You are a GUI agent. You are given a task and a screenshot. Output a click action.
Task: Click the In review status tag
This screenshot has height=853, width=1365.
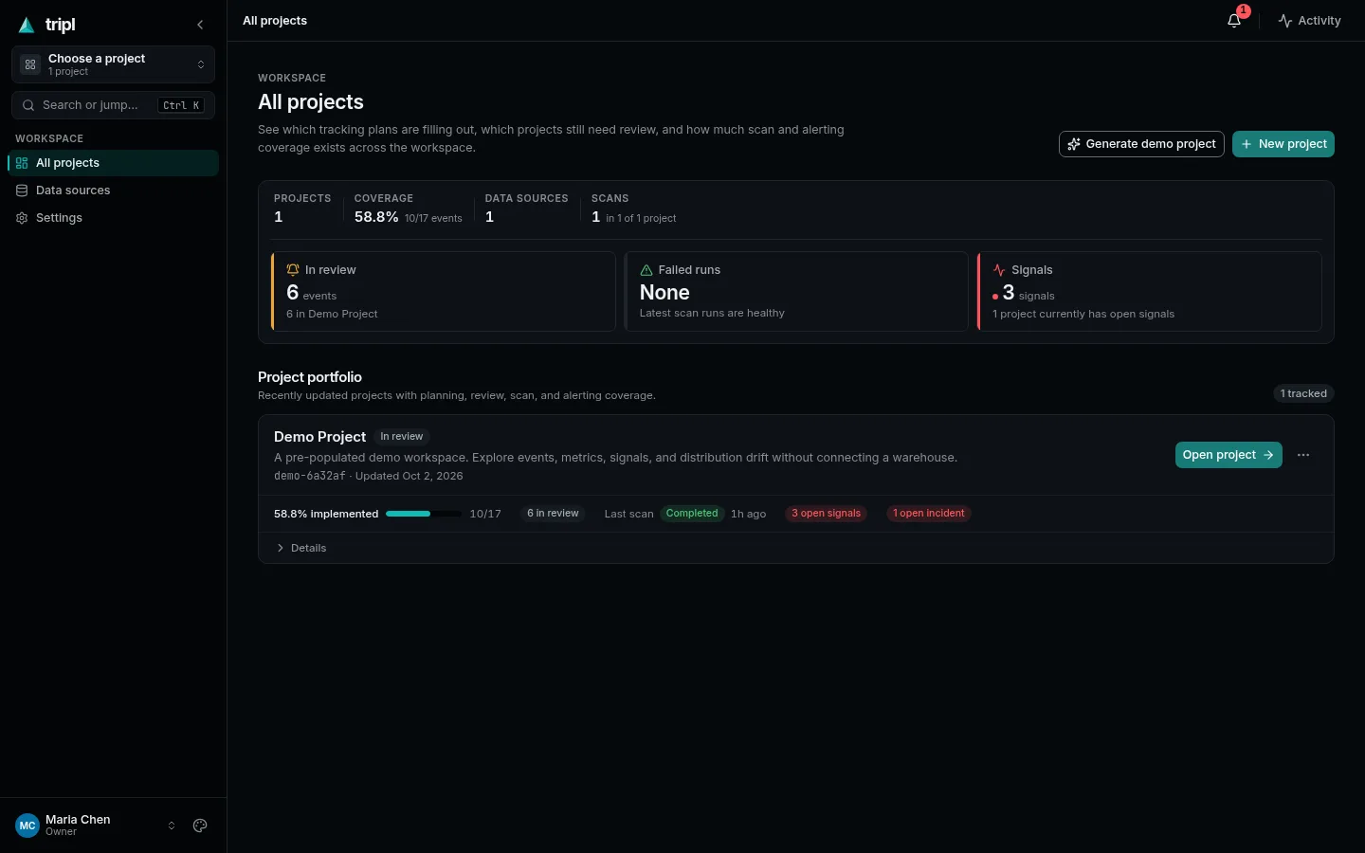(x=402, y=437)
